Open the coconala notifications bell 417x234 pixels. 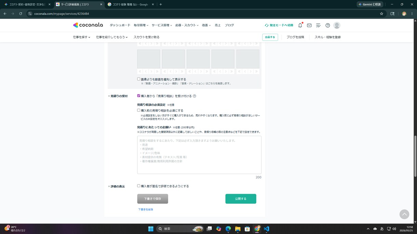tap(300, 25)
